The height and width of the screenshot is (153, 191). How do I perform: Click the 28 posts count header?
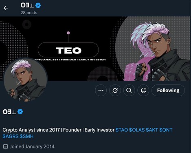point(29,13)
